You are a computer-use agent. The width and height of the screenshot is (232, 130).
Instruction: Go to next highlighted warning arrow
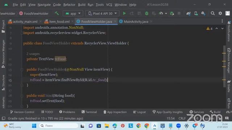pos(222,28)
